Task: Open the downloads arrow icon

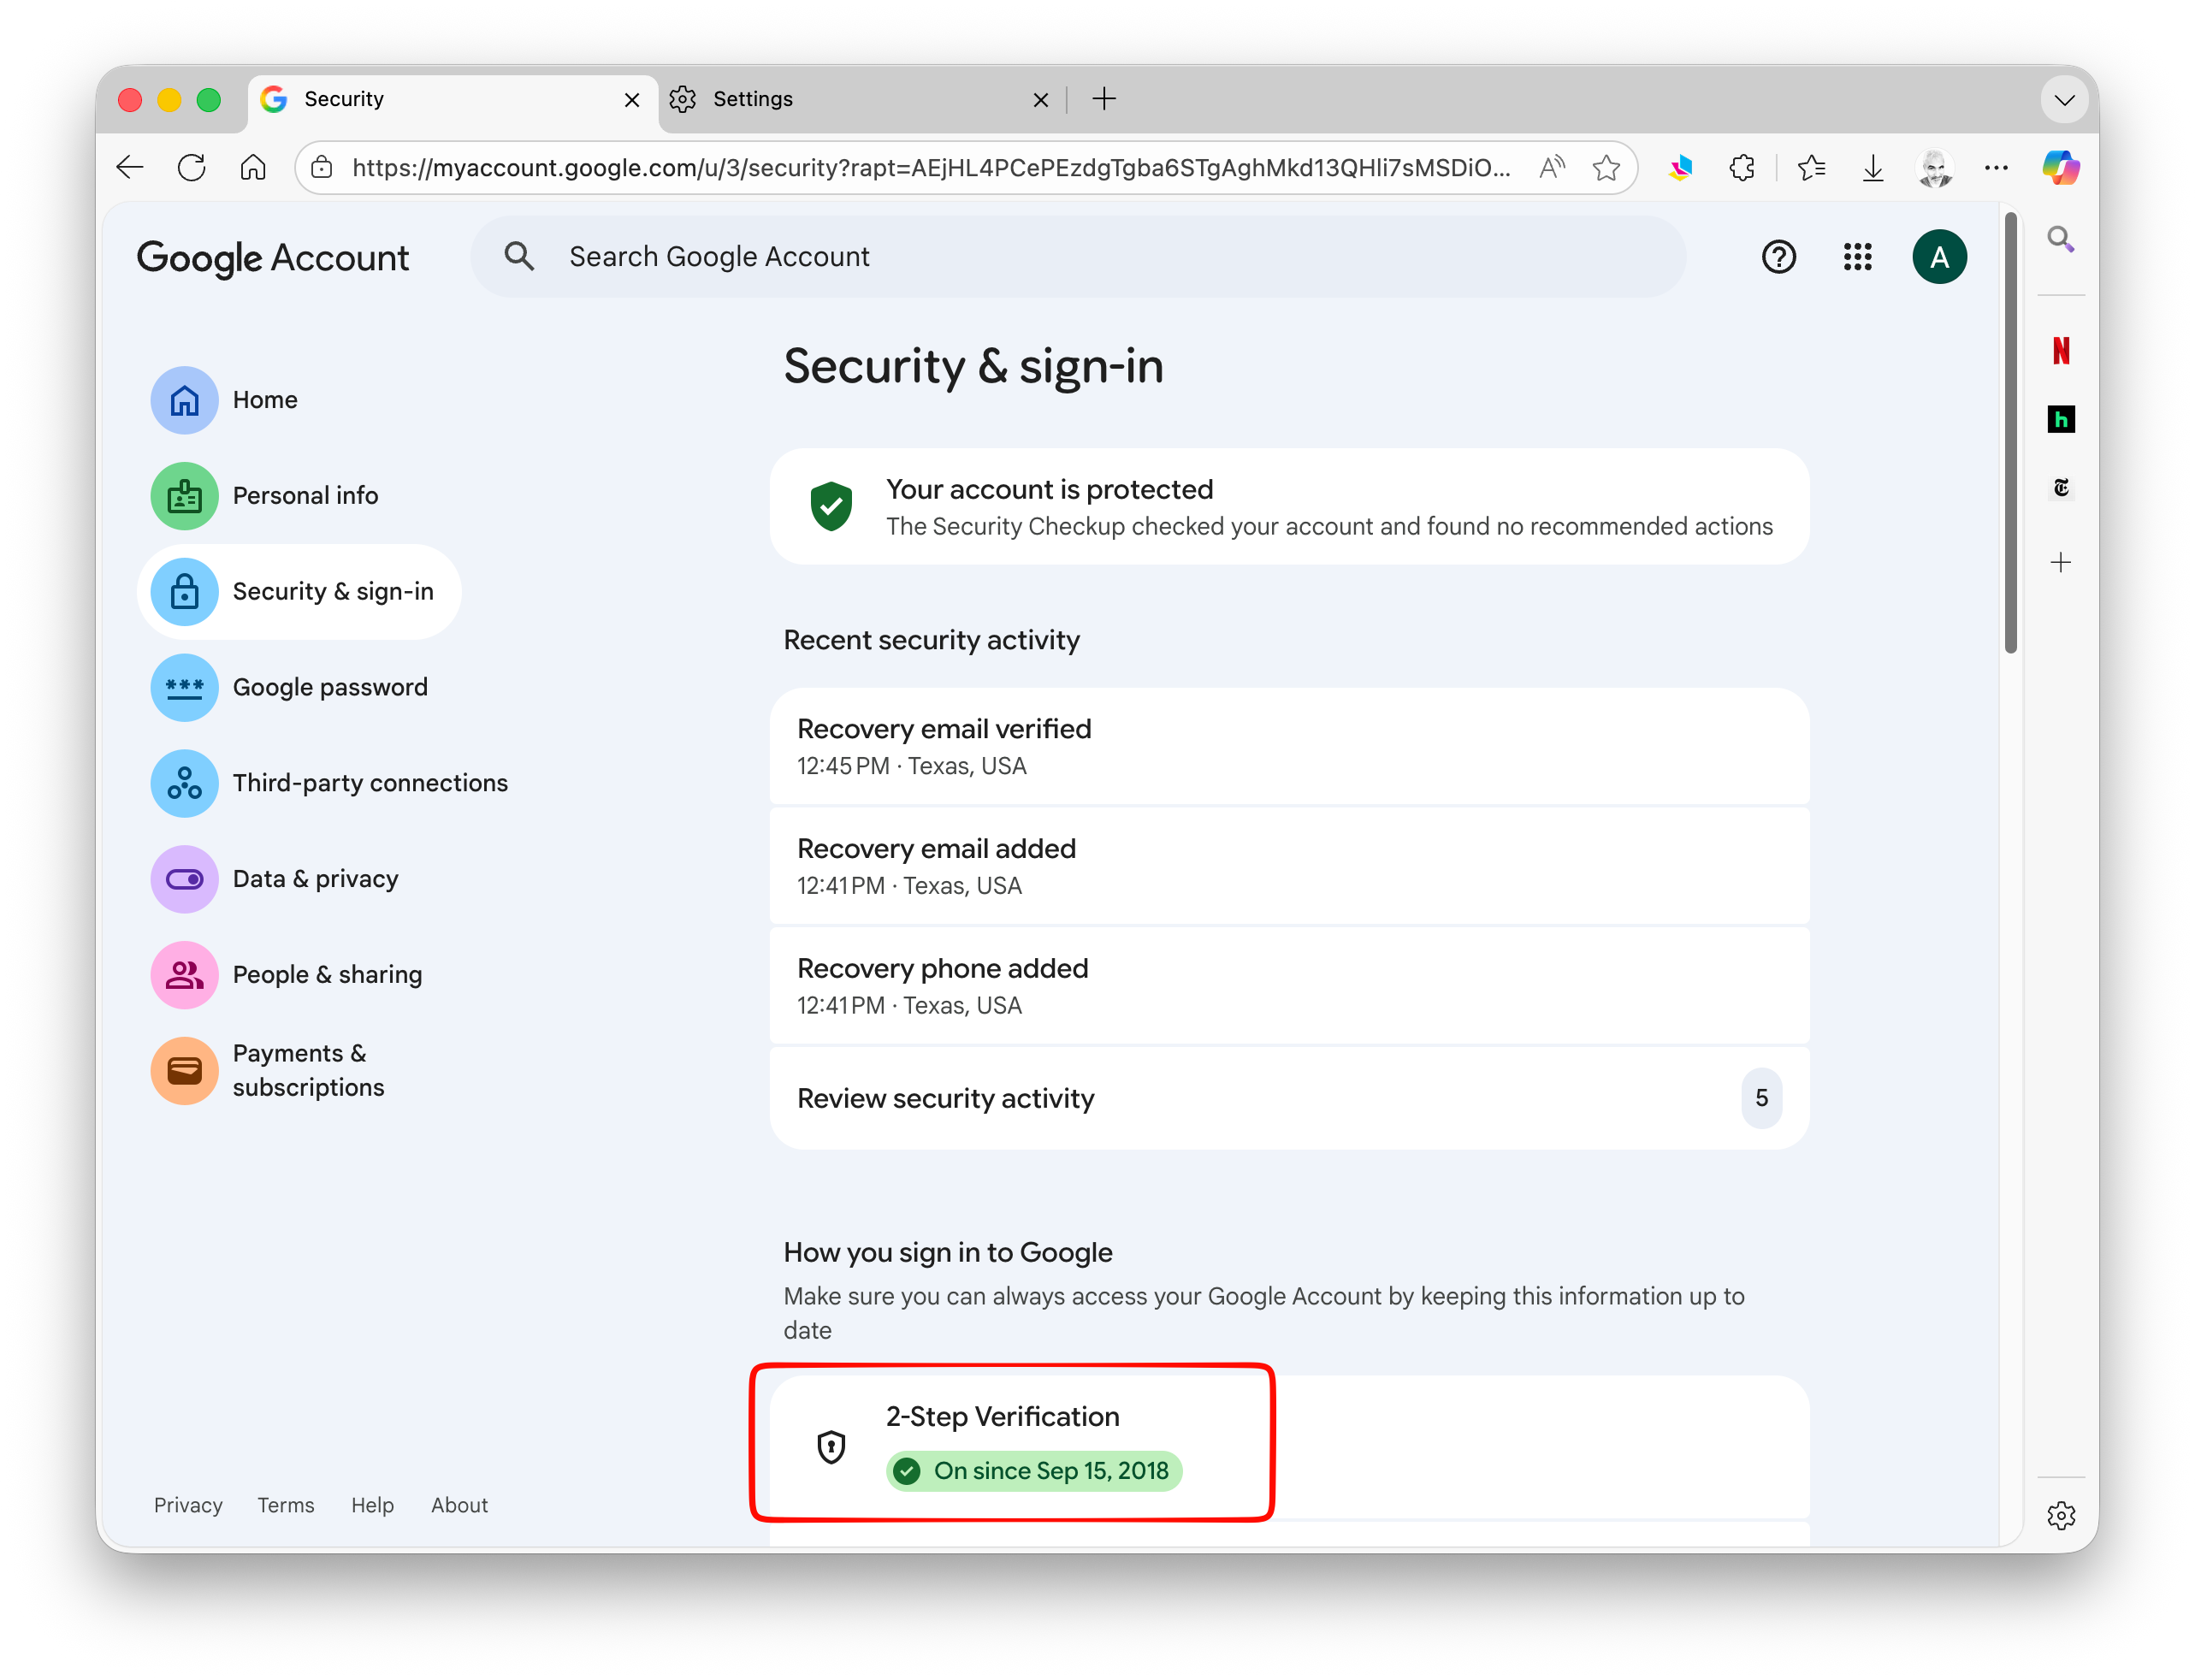Action: tap(1873, 167)
